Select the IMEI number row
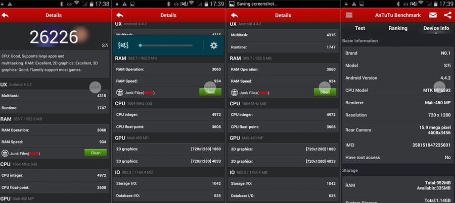Screen dimensions: 455x203 click(x=398, y=145)
